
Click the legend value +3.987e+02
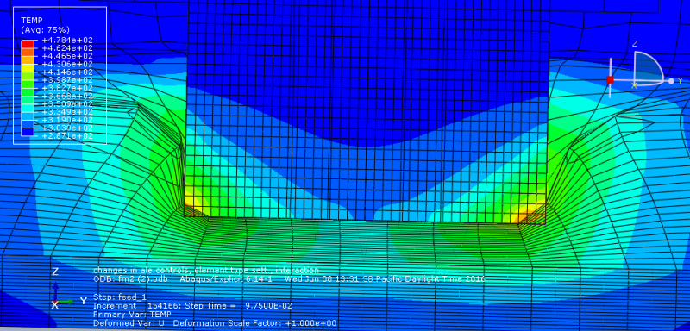[x=67, y=80]
